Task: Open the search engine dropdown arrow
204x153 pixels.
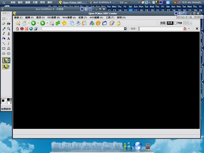Action: click(189, 29)
